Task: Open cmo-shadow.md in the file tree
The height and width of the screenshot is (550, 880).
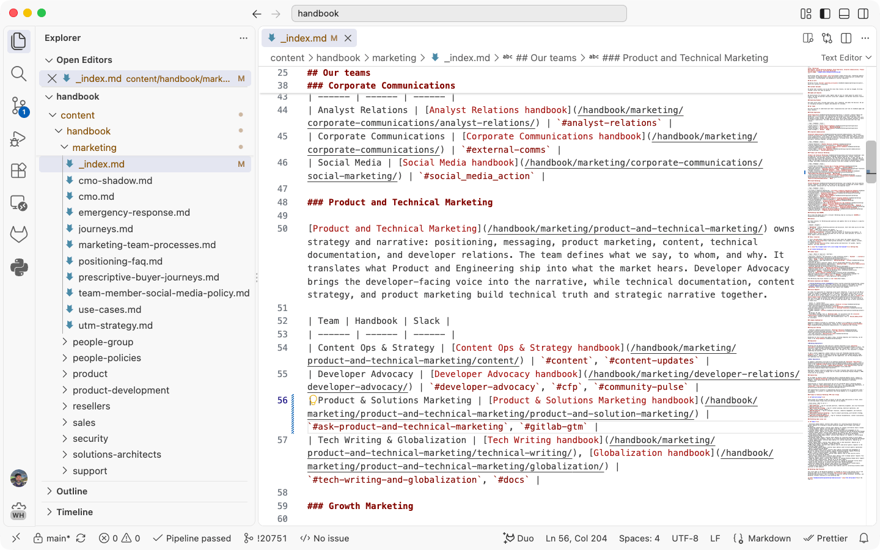Action: pos(145,180)
